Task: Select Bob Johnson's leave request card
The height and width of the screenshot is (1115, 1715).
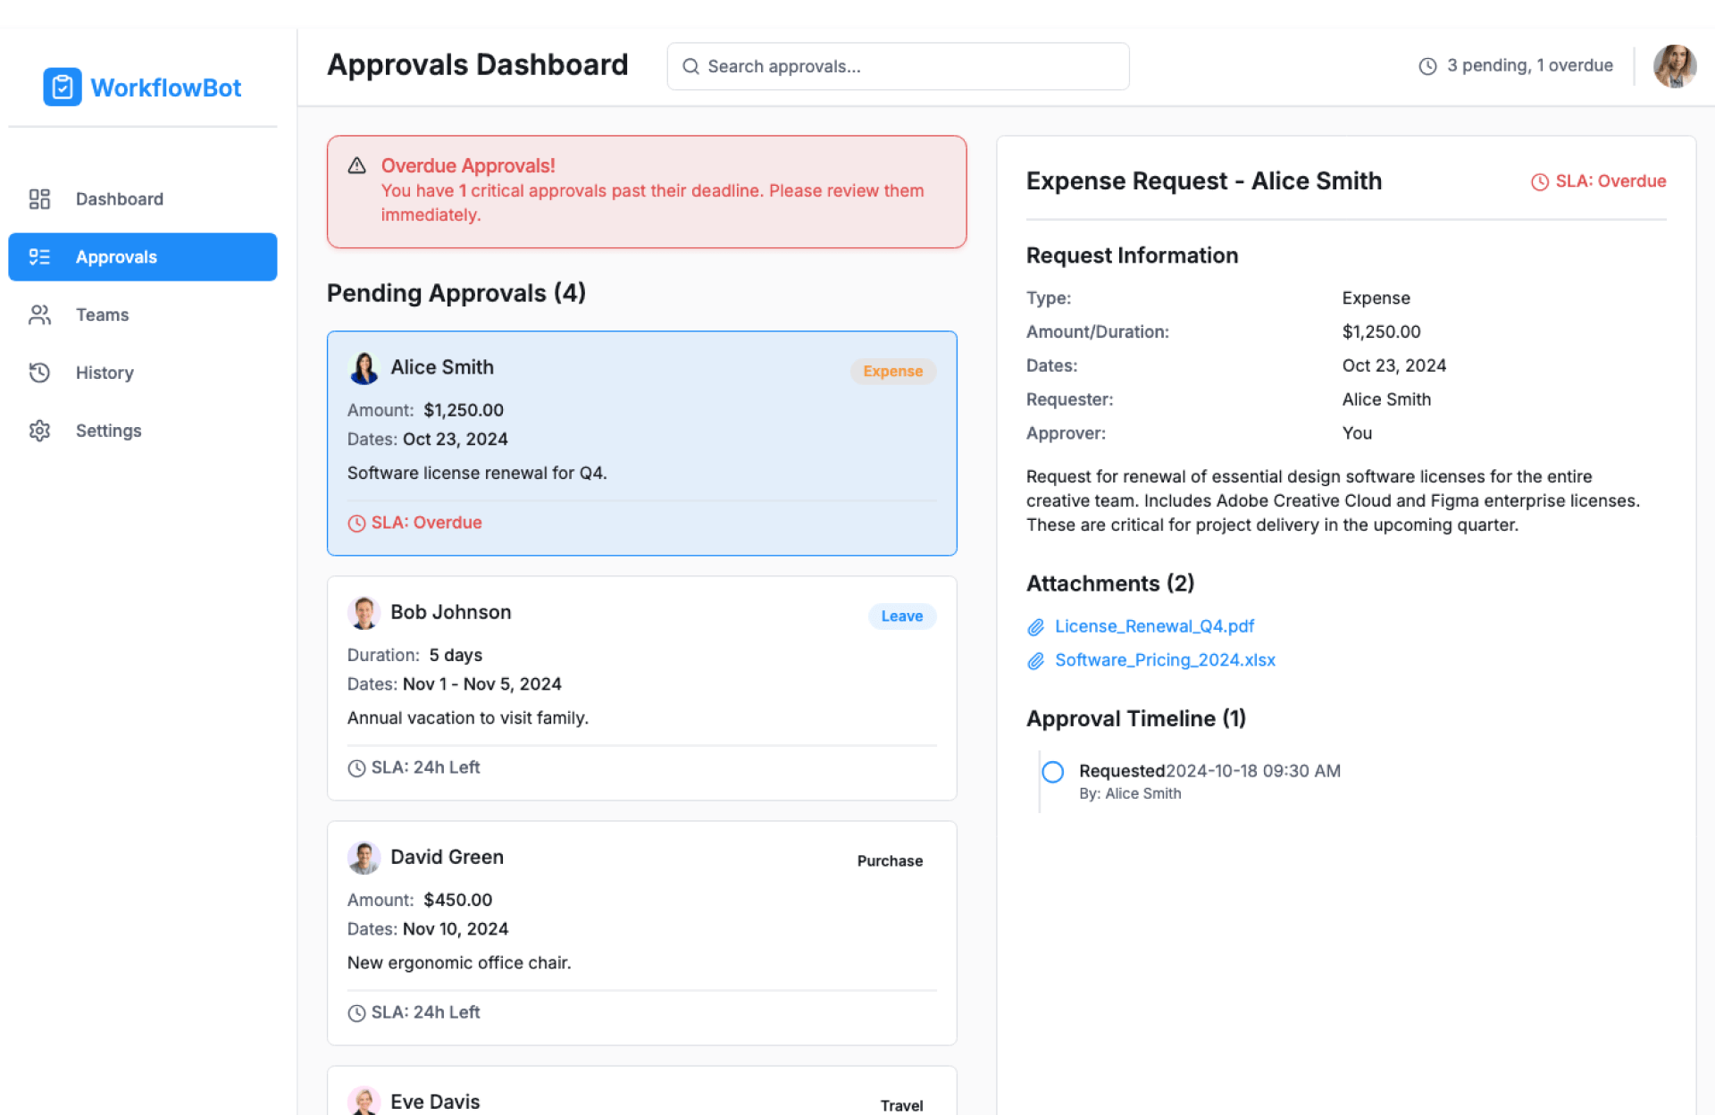Action: [641, 688]
